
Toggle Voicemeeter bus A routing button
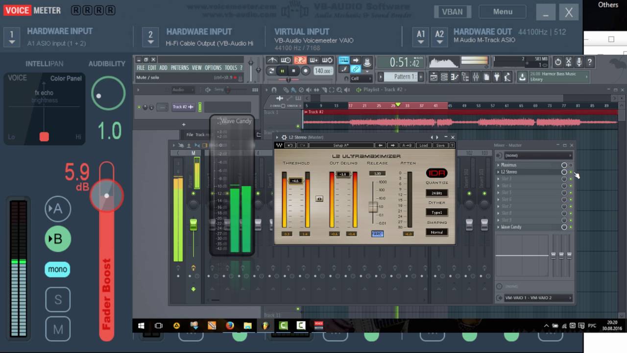58,209
